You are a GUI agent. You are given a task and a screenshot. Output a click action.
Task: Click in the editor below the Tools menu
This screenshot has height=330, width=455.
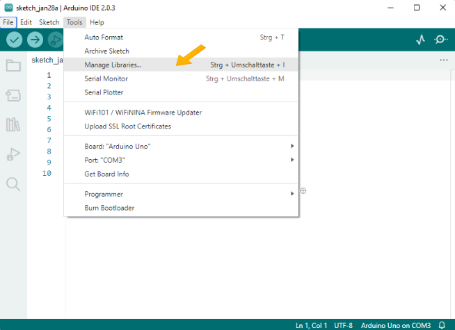pyautogui.click(x=258, y=267)
